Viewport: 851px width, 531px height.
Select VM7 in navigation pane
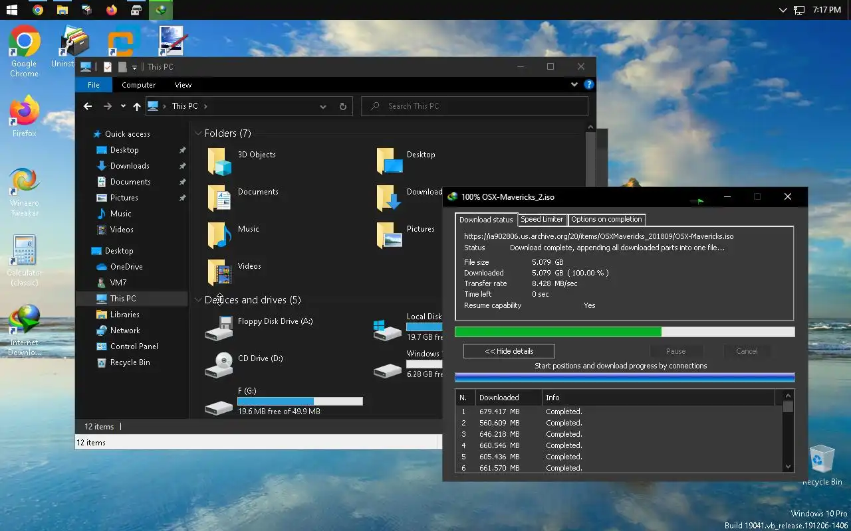click(118, 283)
